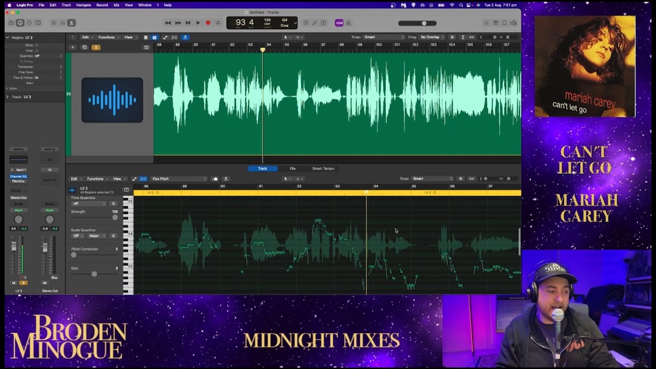Open the Navigate menu in menu bar
This screenshot has width=656, height=369.
click(x=83, y=5)
